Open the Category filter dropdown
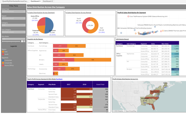Image resolution: width=186 pixels, height=114 pixels. tap(13, 25)
